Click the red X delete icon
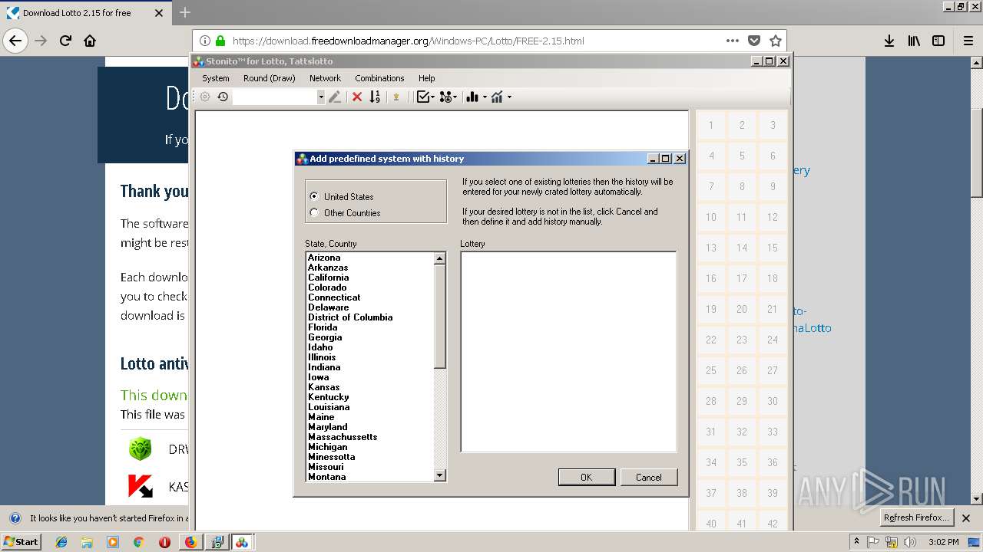The width and height of the screenshot is (983, 552). pyautogui.click(x=357, y=97)
